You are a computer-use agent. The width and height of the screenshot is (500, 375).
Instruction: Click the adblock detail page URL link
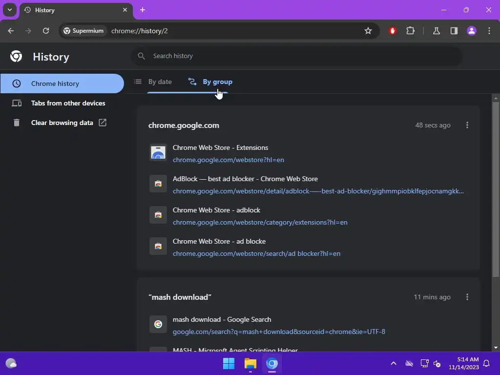(x=318, y=191)
